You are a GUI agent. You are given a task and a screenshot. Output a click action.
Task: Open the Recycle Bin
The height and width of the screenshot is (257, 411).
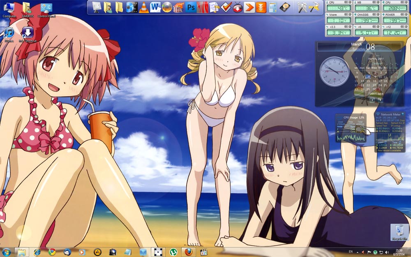[x=399, y=232]
